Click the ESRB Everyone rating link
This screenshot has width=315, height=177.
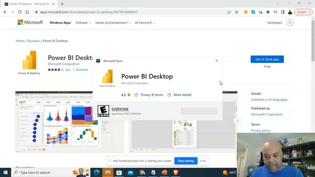[120, 109]
